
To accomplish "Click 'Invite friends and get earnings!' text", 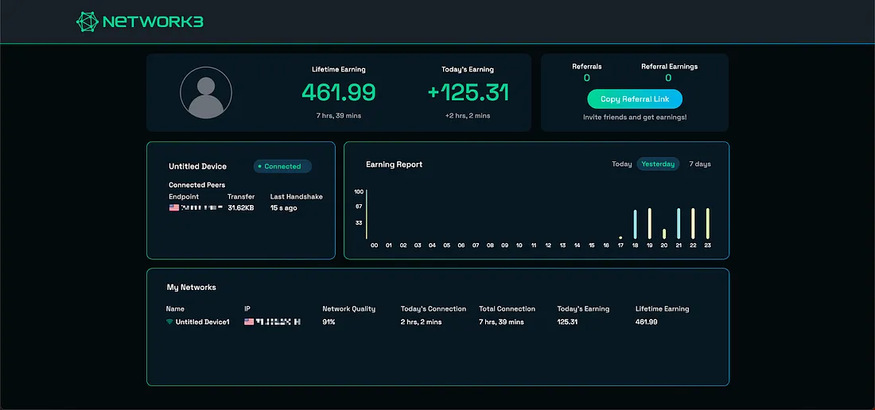I will (x=635, y=118).
